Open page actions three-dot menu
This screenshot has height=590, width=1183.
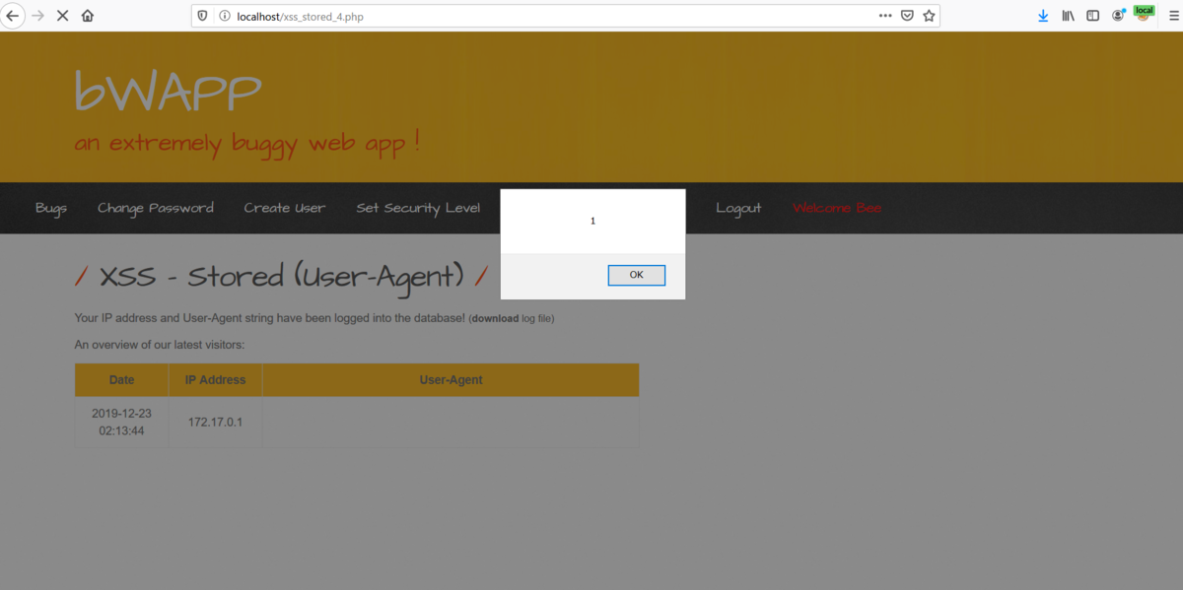pos(886,16)
